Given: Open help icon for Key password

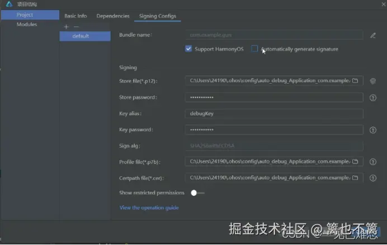Looking at the screenshot, I should coord(372,130).
